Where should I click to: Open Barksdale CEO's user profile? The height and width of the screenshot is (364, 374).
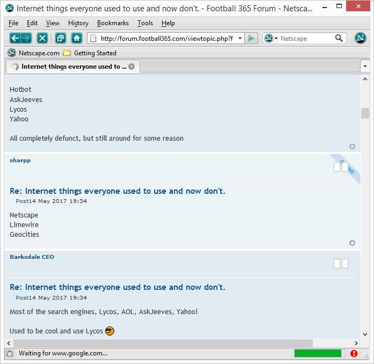(x=32, y=257)
